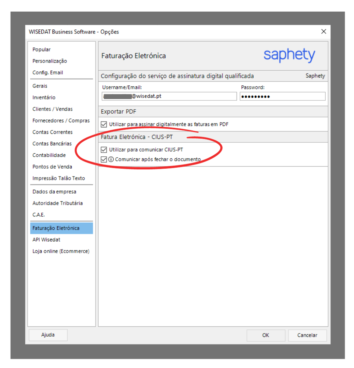
Task: Uncheck Comunicar após fechar o documento
Action: [x=104, y=159]
